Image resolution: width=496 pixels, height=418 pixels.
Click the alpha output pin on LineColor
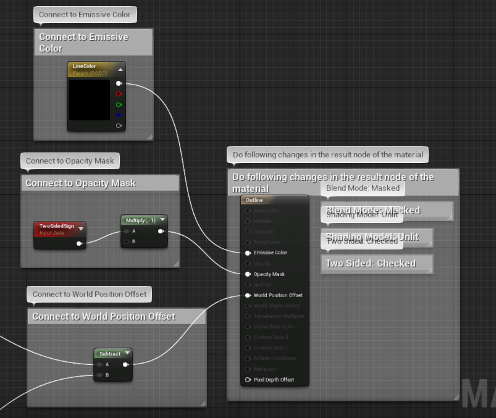click(x=119, y=125)
